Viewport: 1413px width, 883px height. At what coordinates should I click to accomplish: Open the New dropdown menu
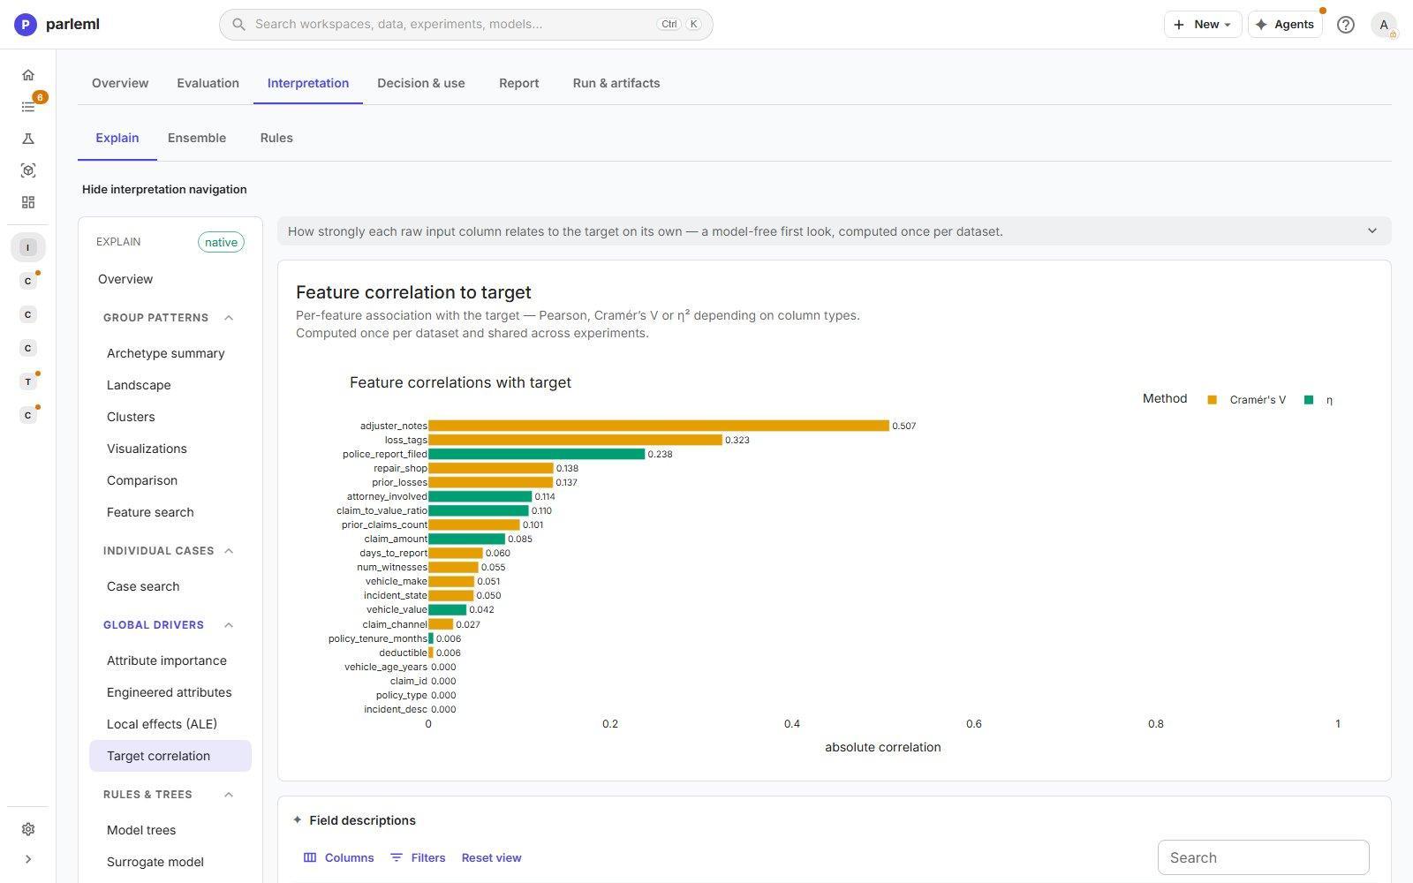1203,25
